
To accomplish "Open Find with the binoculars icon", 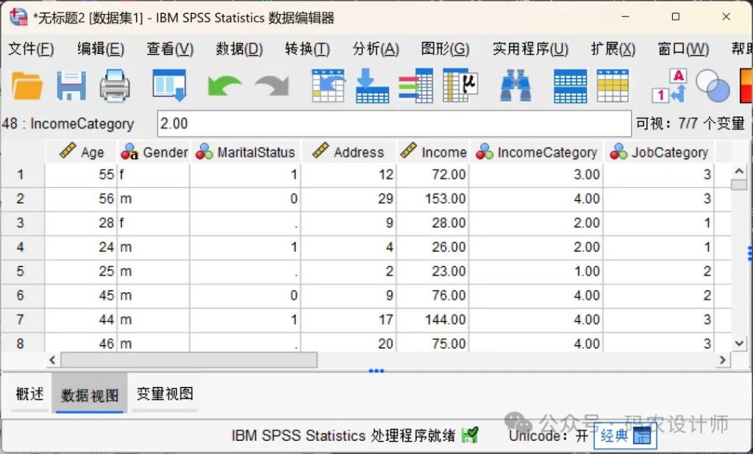I will point(515,85).
